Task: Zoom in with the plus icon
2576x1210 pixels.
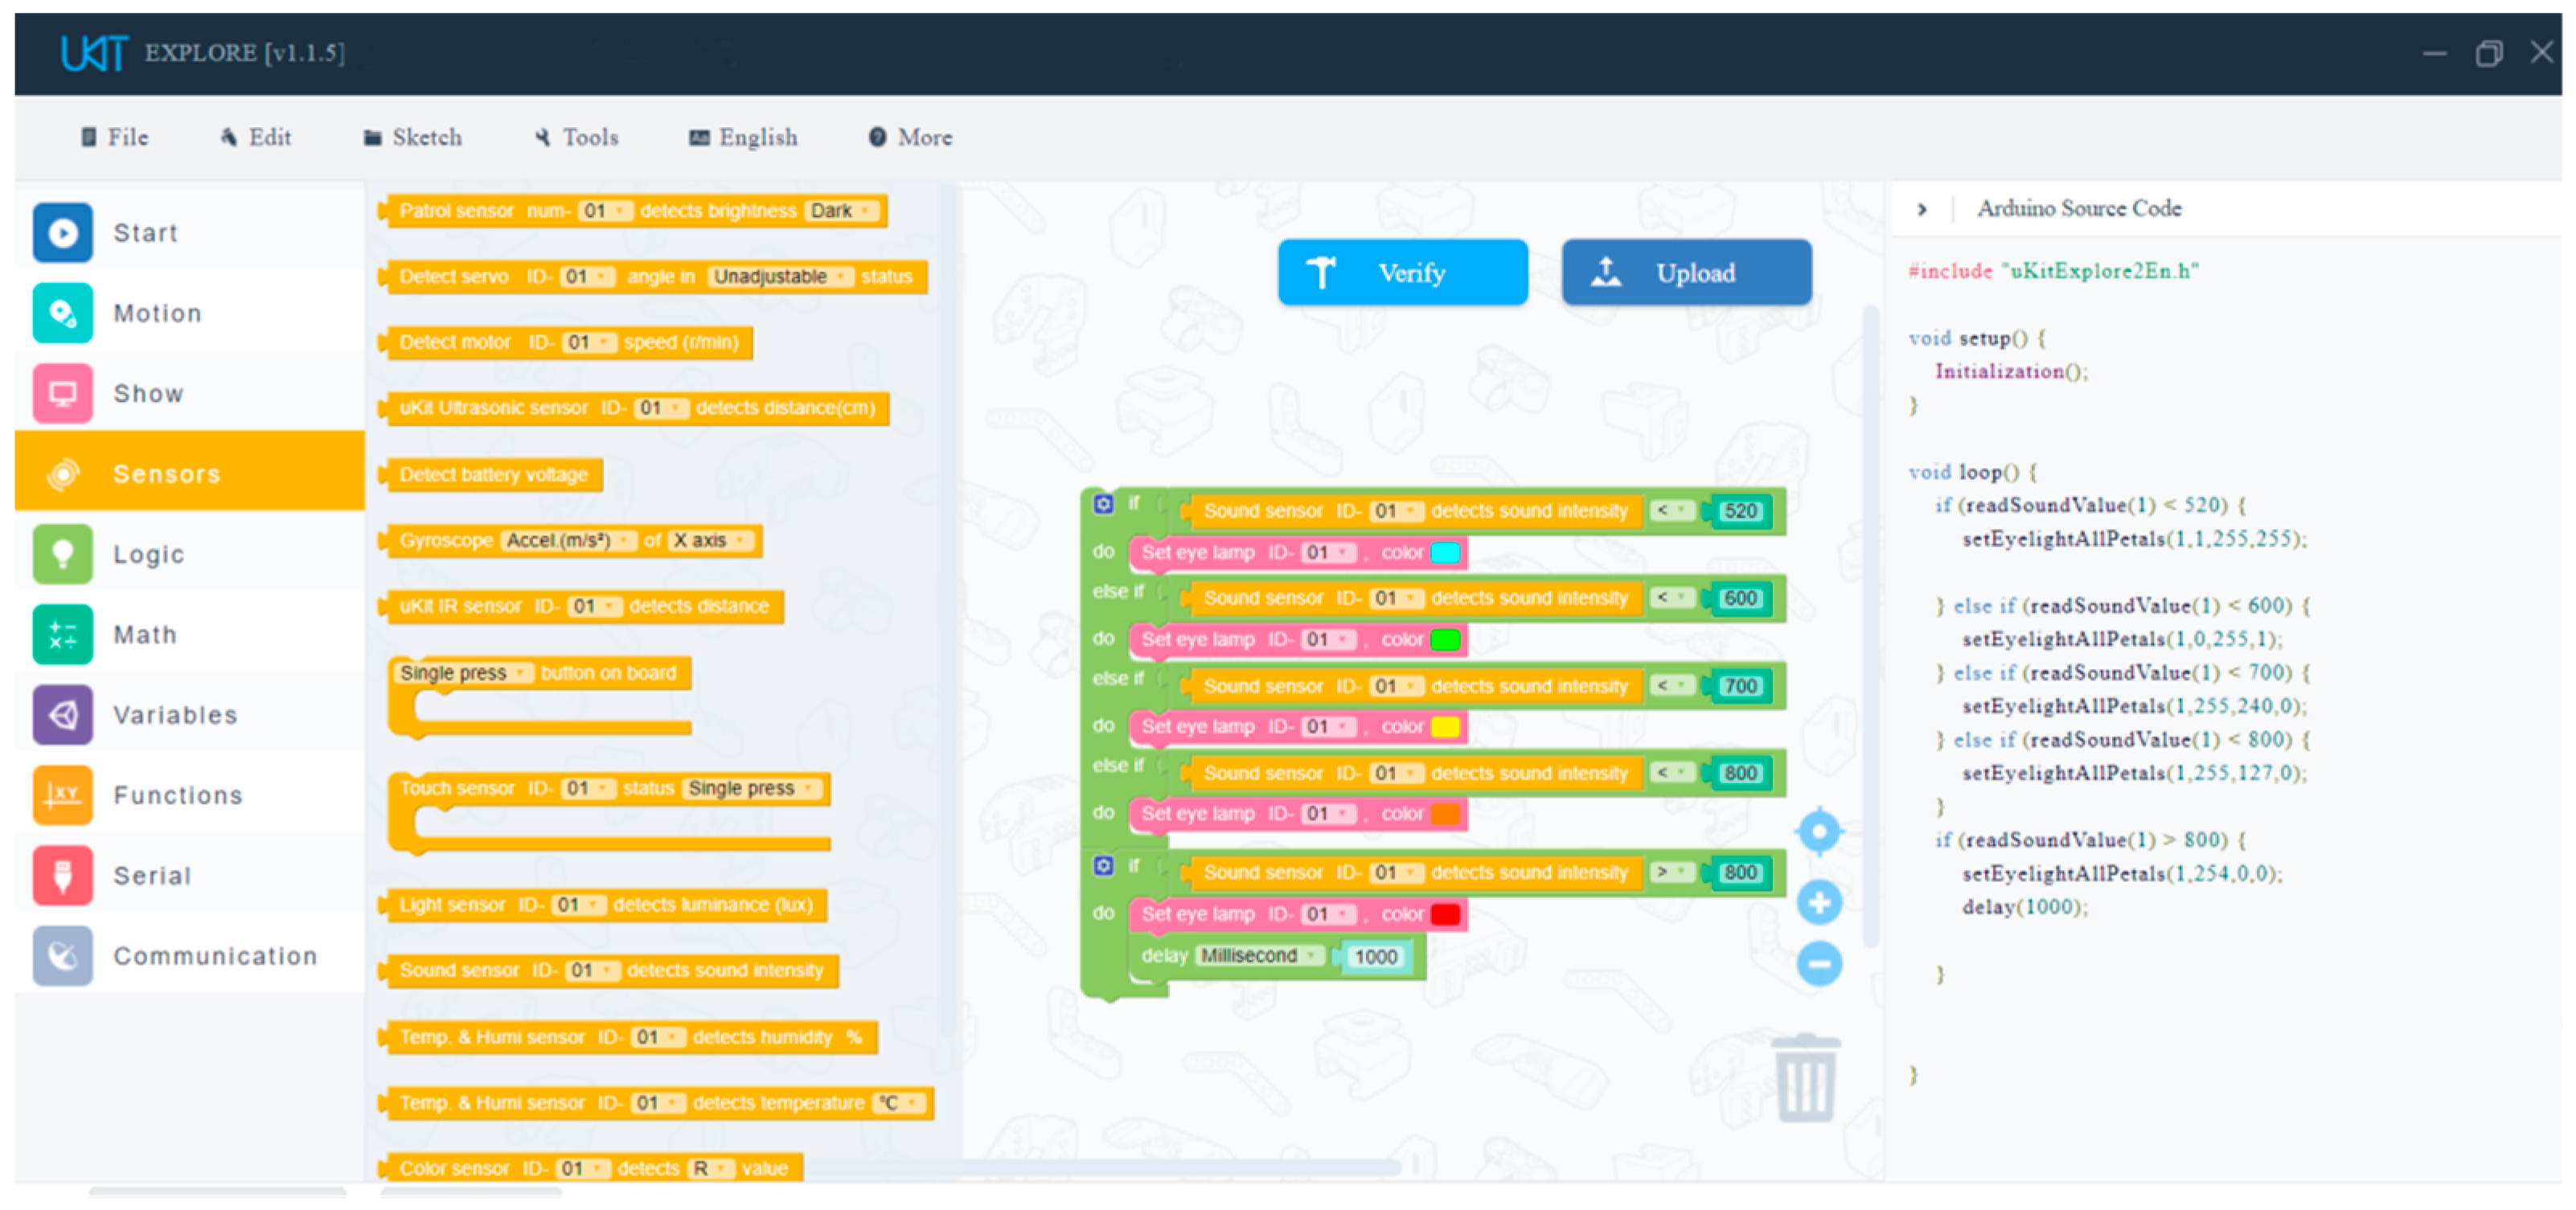Action: tap(1819, 902)
